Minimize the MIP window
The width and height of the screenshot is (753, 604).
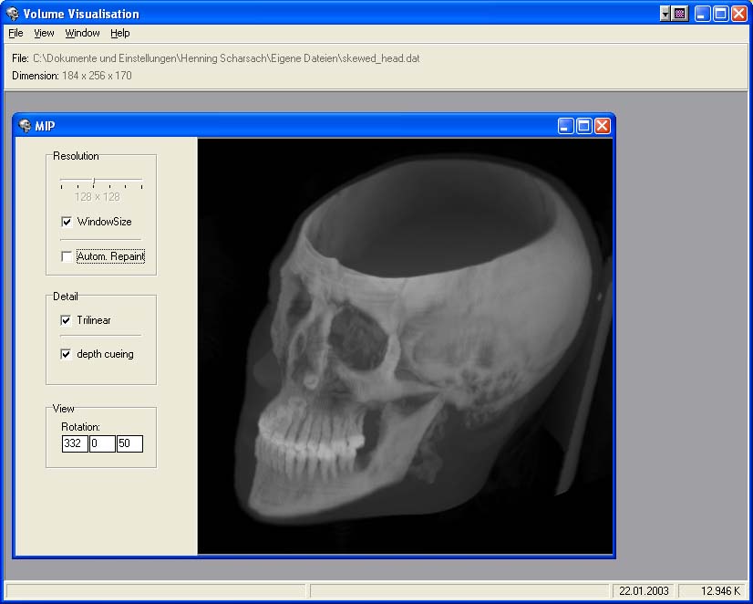(x=566, y=126)
